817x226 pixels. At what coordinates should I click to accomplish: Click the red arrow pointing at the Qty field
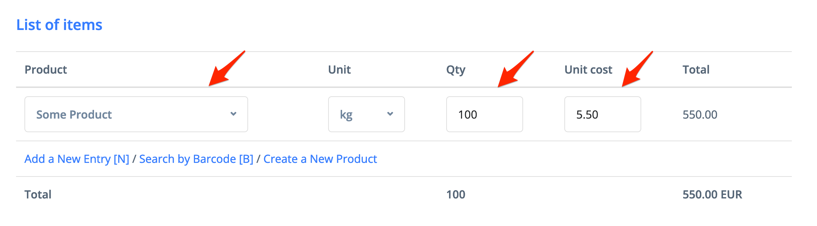point(513,71)
